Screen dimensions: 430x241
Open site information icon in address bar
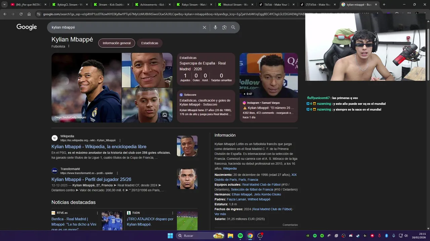[39, 14]
